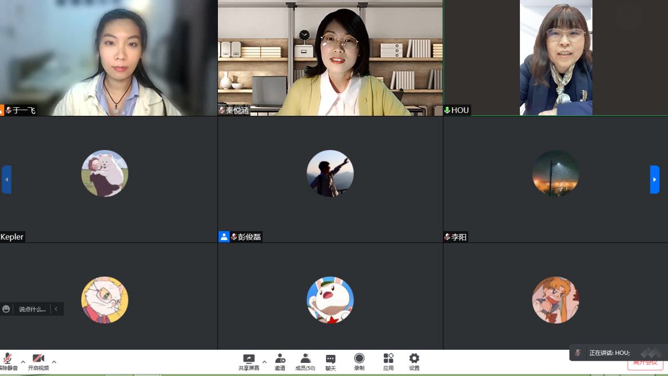The width and height of the screenshot is (668, 376).
Task: Click the emoji reaction smiley icon
Action: click(x=6, y=309)
